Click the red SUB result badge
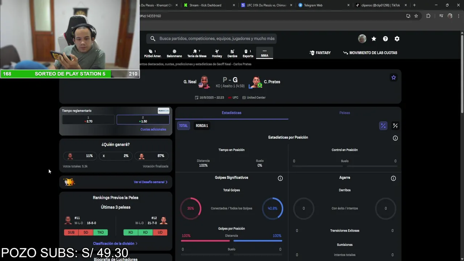 point(71,232)
